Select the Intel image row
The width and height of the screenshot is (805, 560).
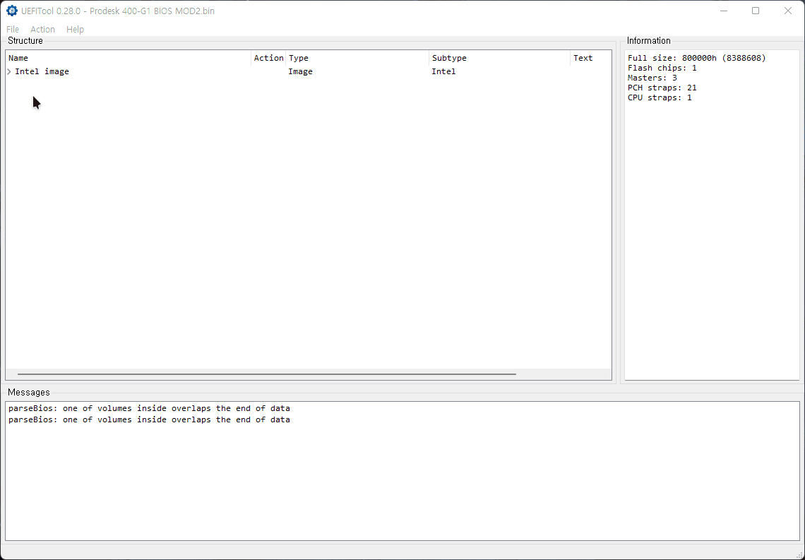(x=308, y=72)
